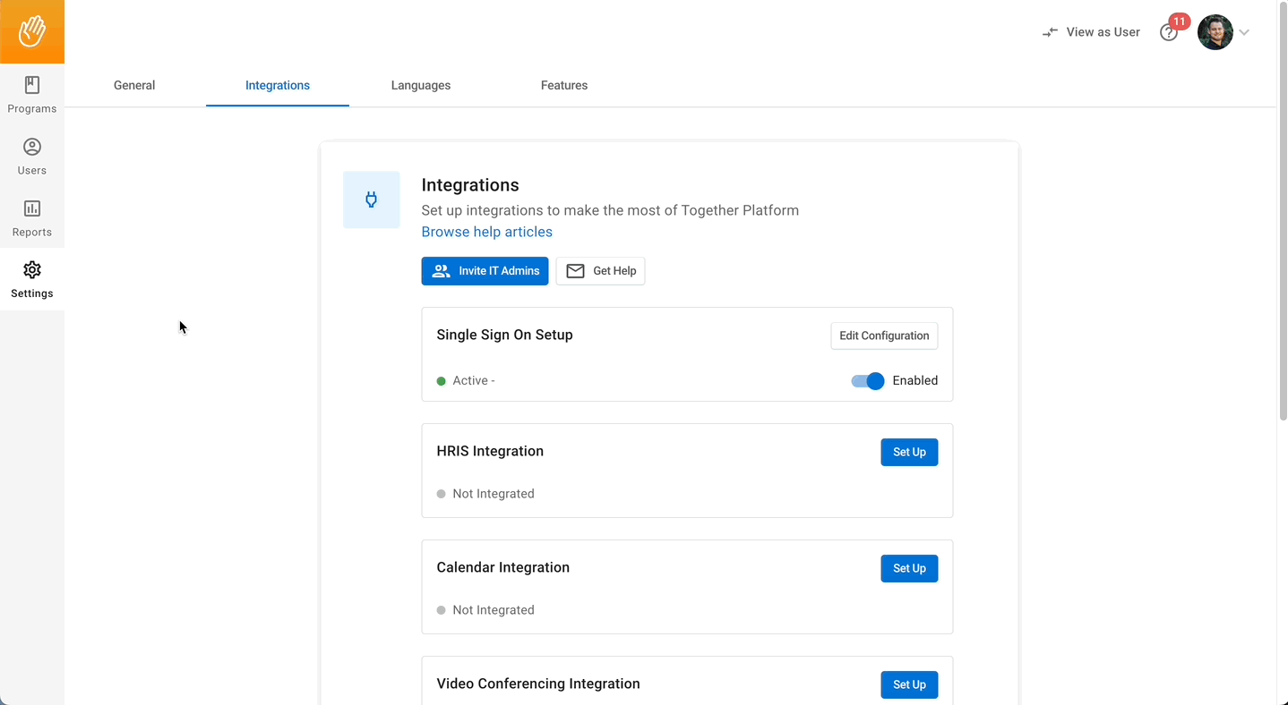Click the View as User swap icon

tap(1050, 32)
